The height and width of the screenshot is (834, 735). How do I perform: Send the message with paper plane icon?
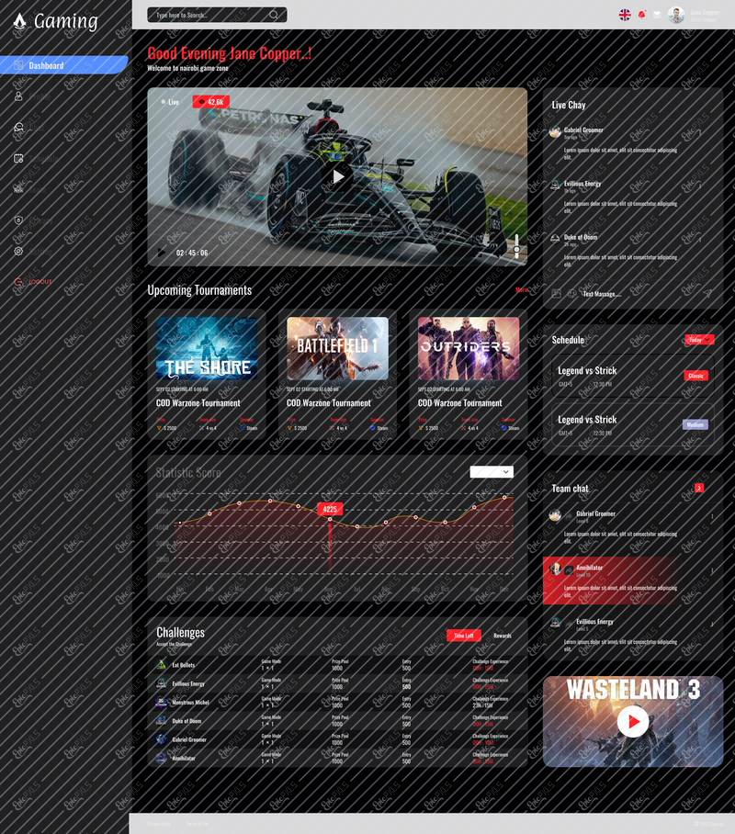(x=707, y=294)
